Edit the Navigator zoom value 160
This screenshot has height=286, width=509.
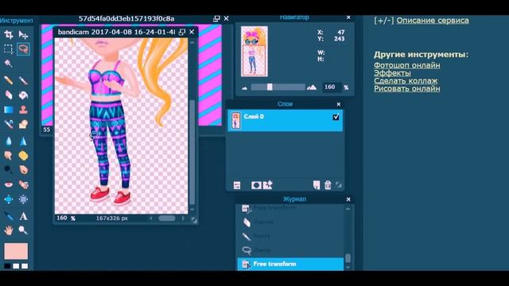click(x=331, y=87)
